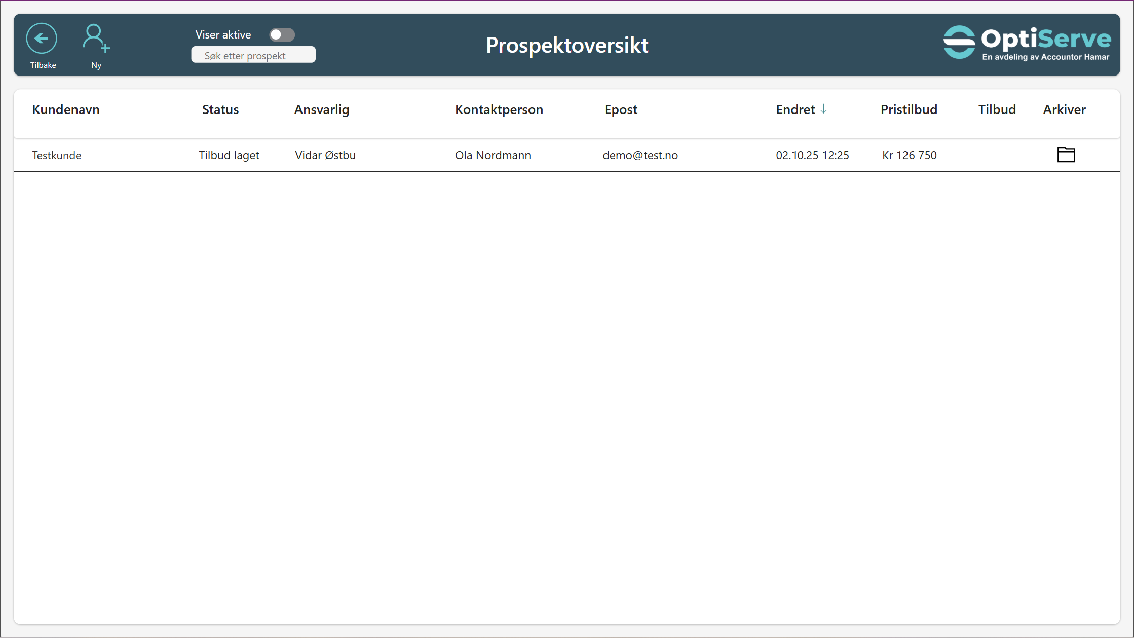Viewport: 1134px width, 638px height.
Task: Sort by the Endret column header
Action: [x=795, y=109]
